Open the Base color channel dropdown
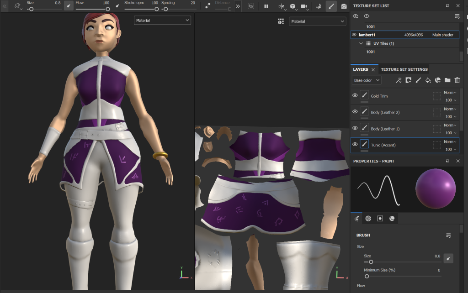Image resolution: width=468 pixels, height=293 pixels. (367, 80)
